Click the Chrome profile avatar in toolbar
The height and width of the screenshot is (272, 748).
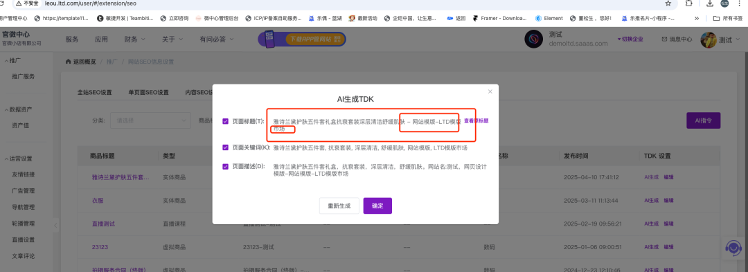[x=724, y=3]
